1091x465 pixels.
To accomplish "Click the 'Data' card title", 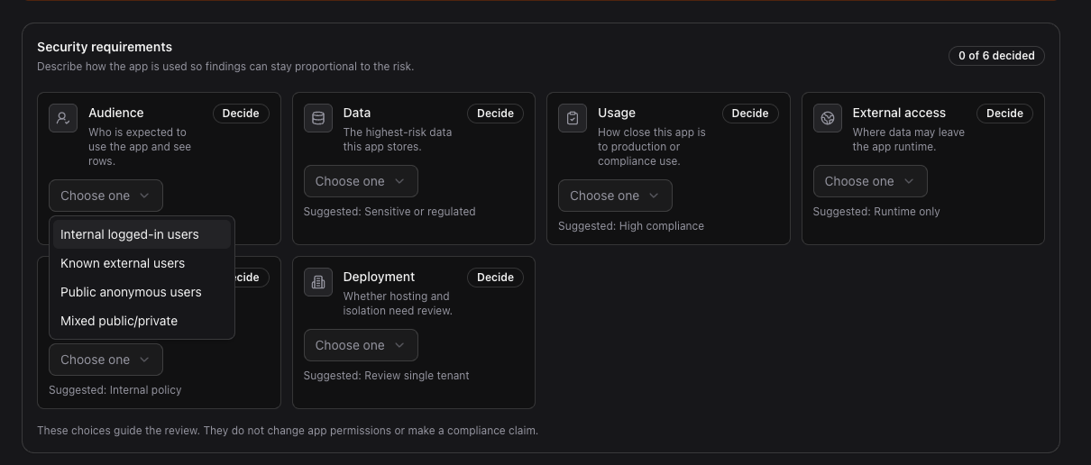I will point(357,113).
